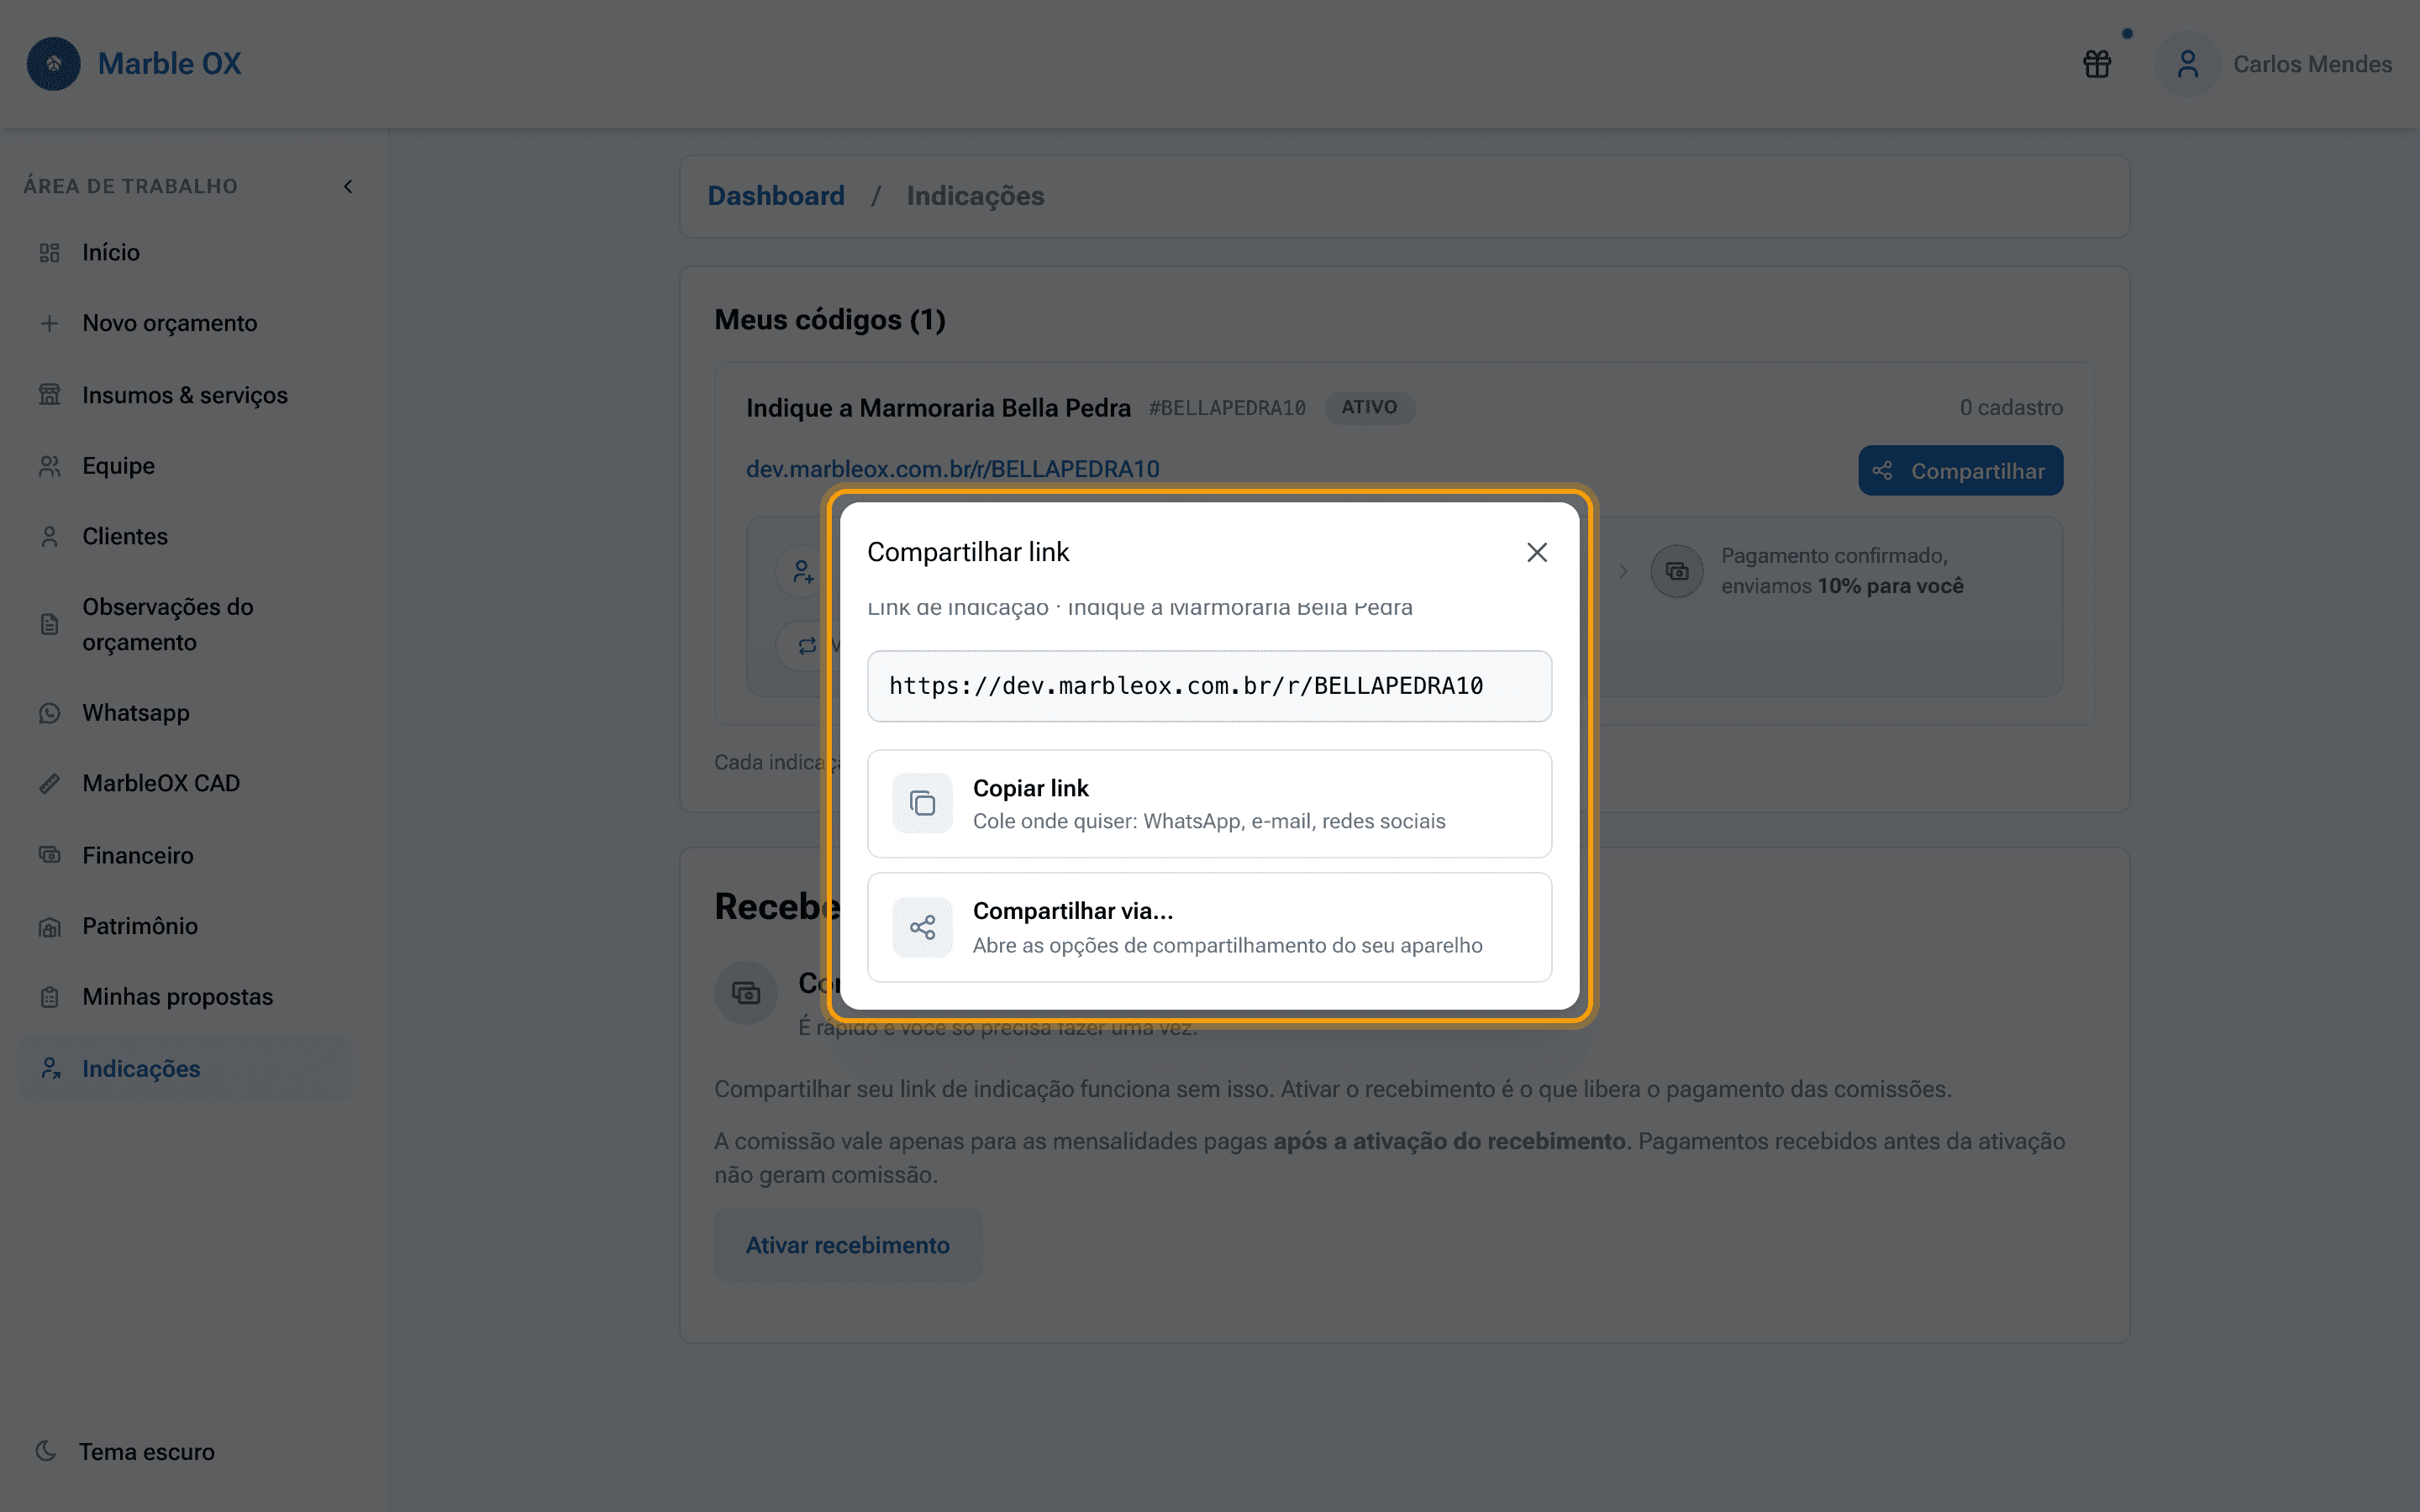Click Indique a Marmoraria Bella Pedra title
The height and width of the screenshot is (1512, 2420).
(x=938, y=408)
